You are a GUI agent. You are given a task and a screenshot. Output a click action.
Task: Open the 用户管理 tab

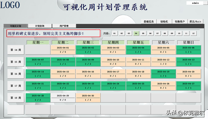click(64, 26)
